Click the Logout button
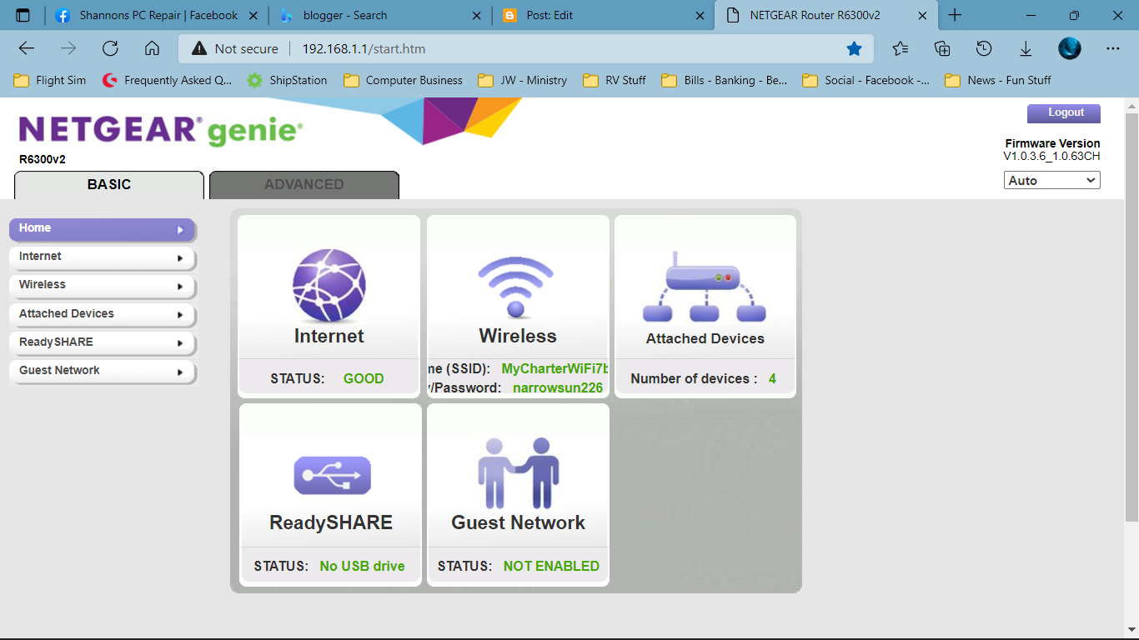Viewport: 1139px width, 640px height. tap(1063, 113)
